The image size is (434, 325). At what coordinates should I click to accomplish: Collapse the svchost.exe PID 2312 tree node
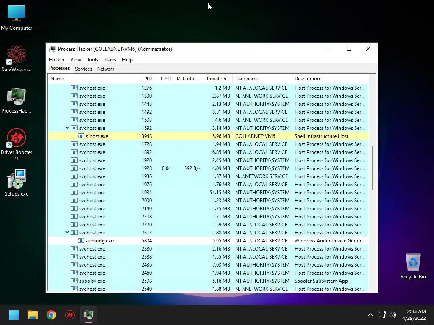67,232
